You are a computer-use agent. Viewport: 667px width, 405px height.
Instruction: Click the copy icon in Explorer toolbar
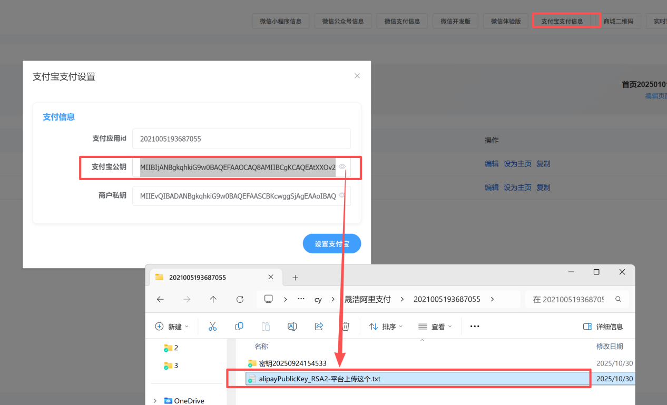click(239, 327)
